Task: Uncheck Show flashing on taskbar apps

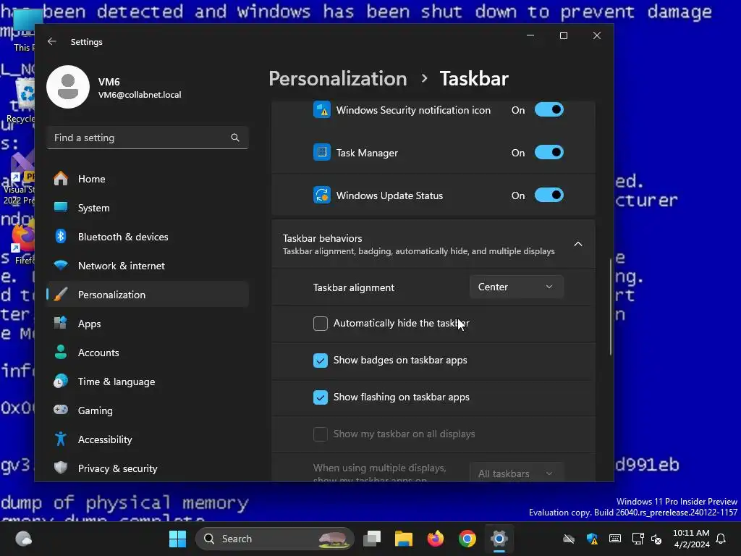Action: click(x=321, y=397)
